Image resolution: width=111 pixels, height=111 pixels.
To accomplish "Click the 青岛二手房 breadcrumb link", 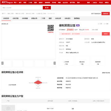I will (x=10, y=14).
